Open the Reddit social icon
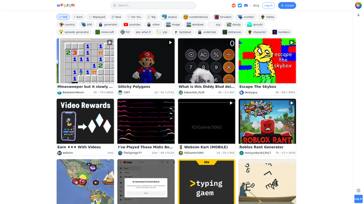 click(x=234, y=6)
